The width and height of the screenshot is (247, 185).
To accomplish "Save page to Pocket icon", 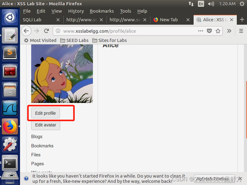I will coord(209,31).
